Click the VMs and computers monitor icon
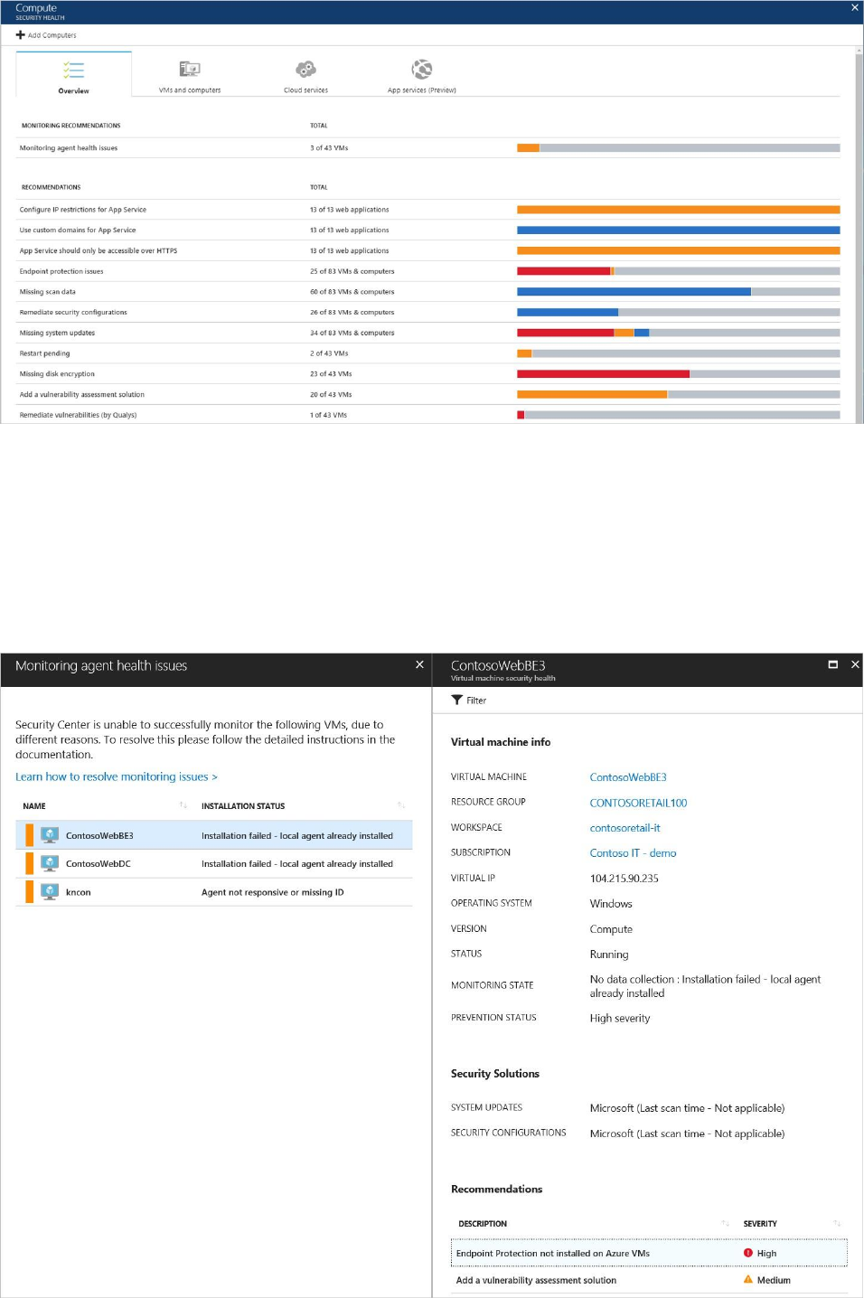Screen dimensions: 864x1298 (190, 69)
